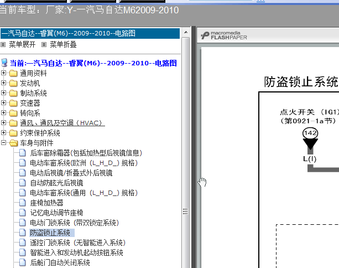Click the HVAC folder icon
Image resolution: width=339 pixels, height=268 pixels.
(x=13, y=123)
